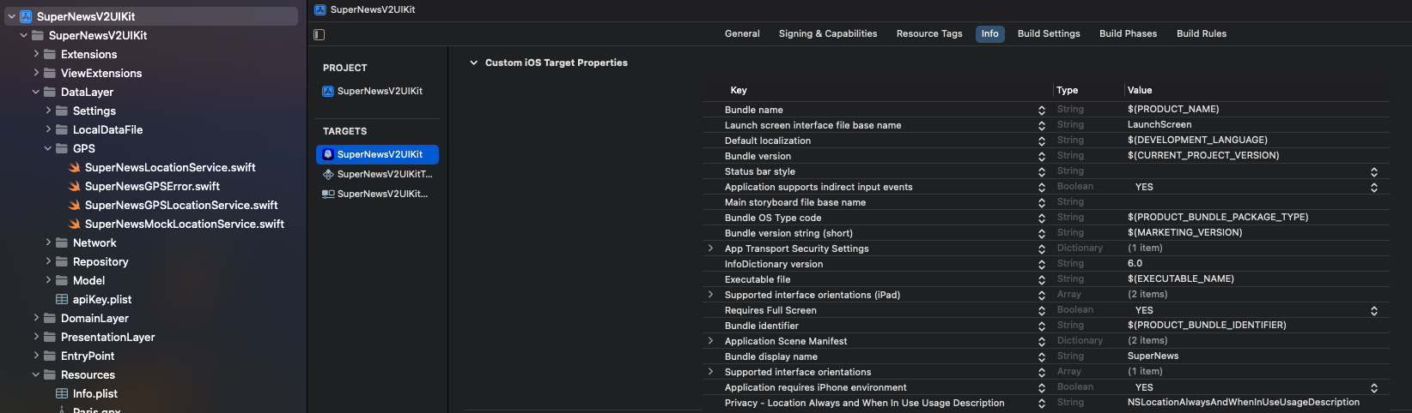
Task: Select the SuperNewsV2UIKitT... test target
Action: click(x=377, y=174)
